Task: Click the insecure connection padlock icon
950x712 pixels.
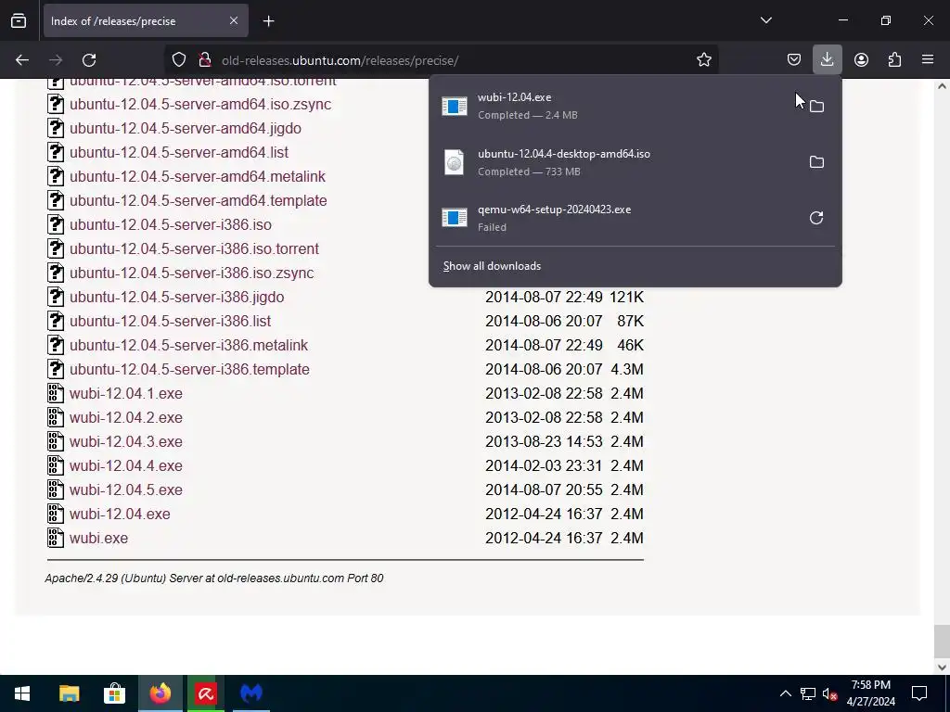Action: 205,60
